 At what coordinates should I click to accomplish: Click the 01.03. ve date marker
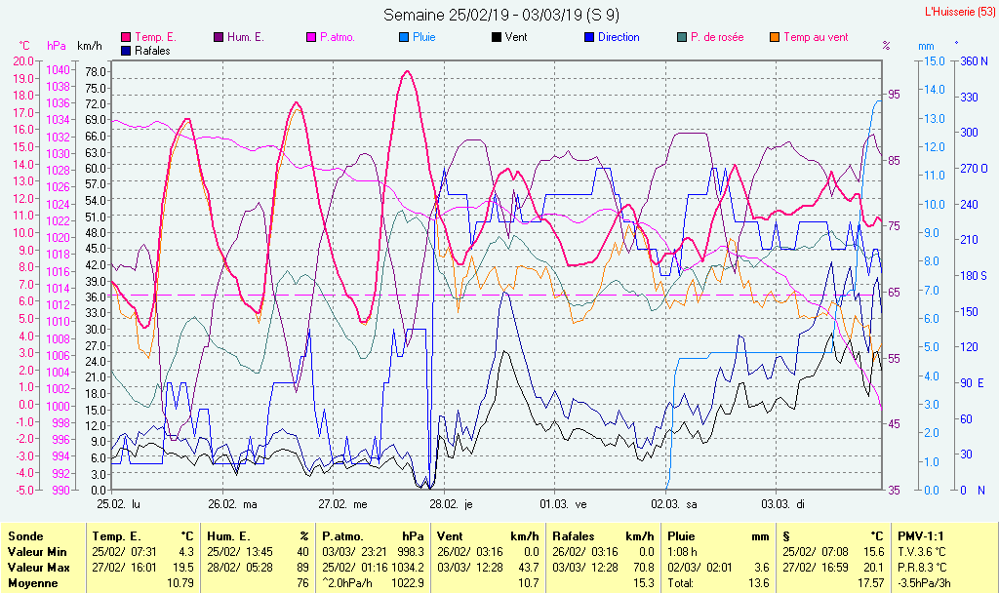[x=563, y=504]
